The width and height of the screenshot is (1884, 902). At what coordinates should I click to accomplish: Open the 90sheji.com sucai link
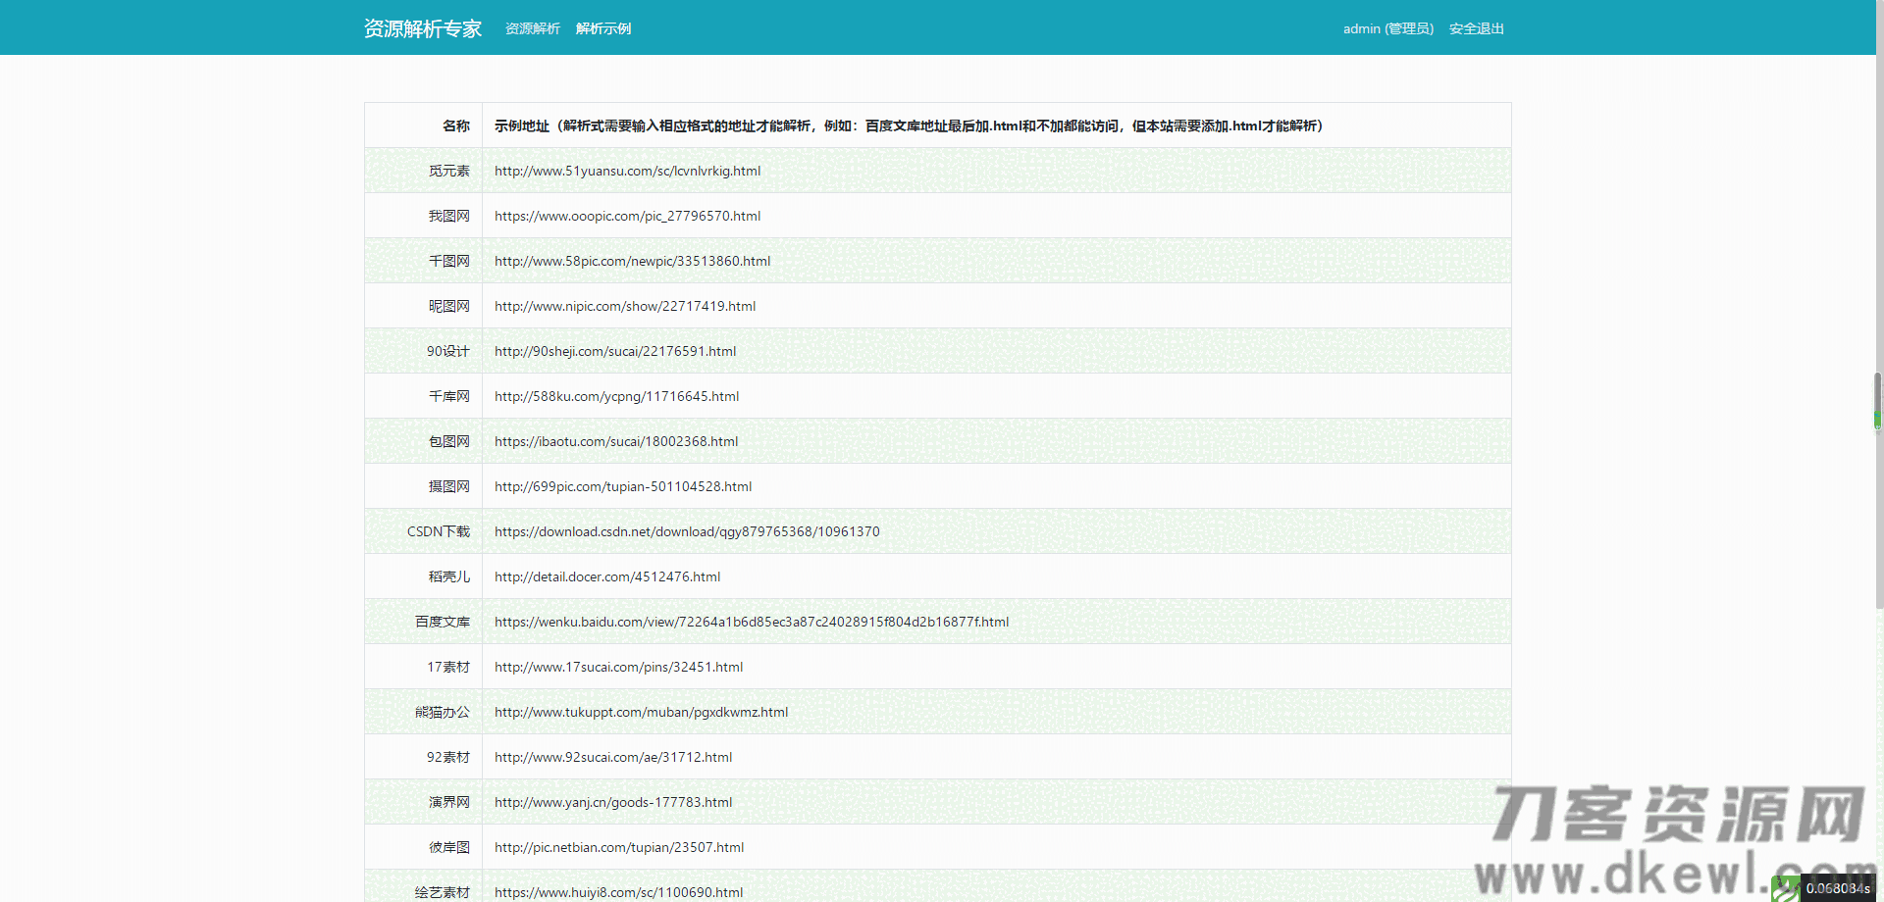point(614,351)
